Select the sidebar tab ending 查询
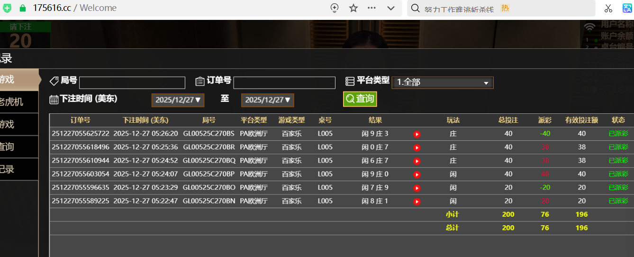Viewport: 634px width, 257px height. tap(19, 147)
